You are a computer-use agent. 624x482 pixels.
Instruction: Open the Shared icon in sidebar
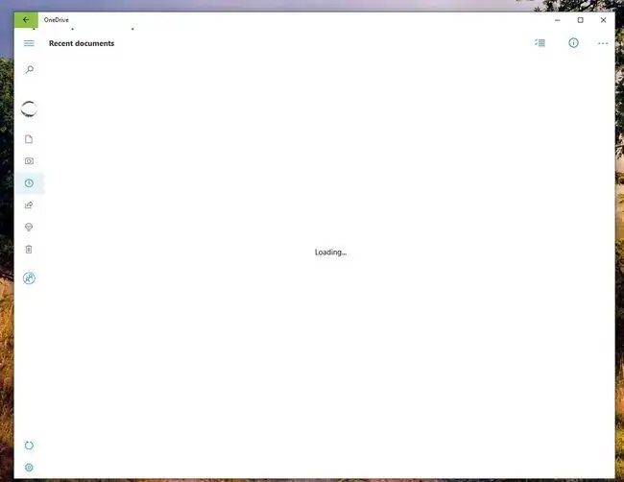(x=29, y=205)
